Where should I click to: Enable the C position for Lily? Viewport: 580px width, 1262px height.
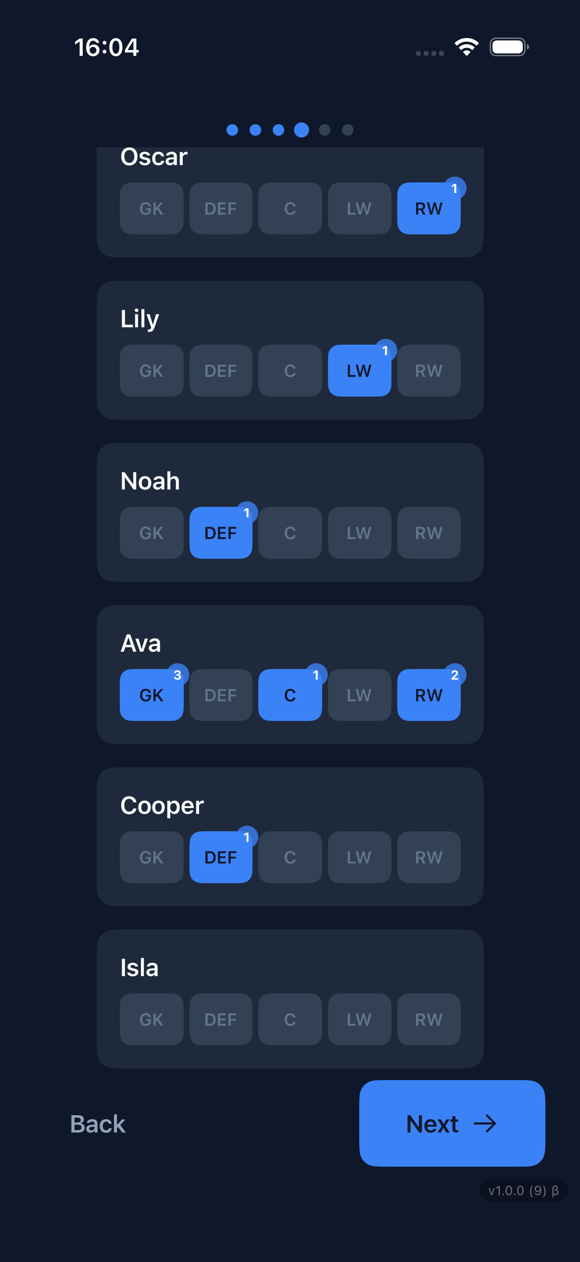pyautogui.click(x=290, y=371)
